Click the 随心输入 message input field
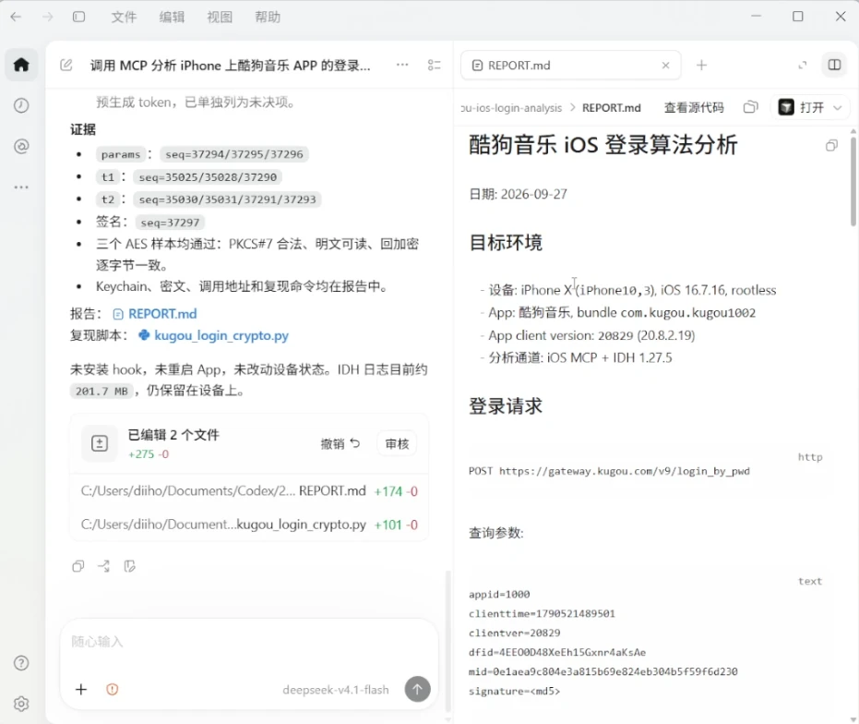The width and height of the screenshot is (859, 724). pos(249,642)
